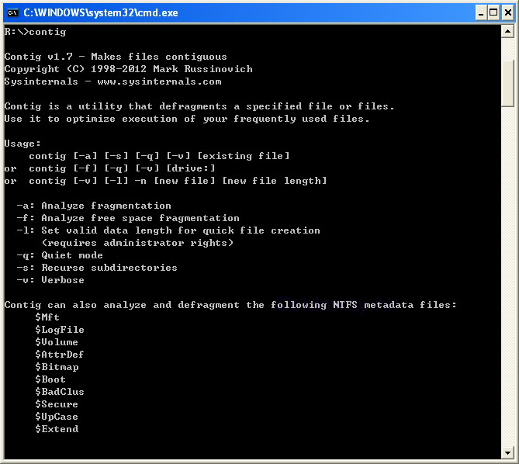This screenshot has width=519, height=464.
Task: Click the $Boot entry
Action: 50,379
